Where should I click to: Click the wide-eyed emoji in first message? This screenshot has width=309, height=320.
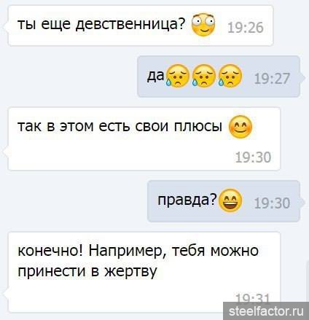pos(203,25)
